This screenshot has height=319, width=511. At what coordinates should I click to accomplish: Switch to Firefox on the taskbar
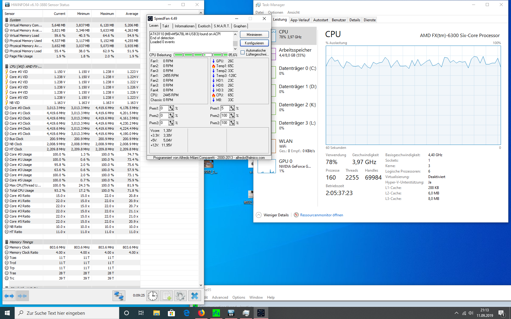click(201, 313)
